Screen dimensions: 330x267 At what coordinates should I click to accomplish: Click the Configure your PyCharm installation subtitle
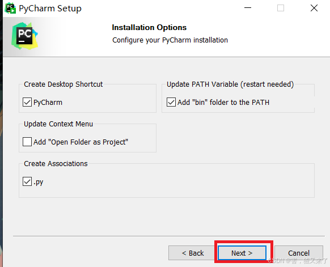pos(170,40)
